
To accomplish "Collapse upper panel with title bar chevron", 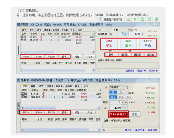I will pyautogui.click(x=155, y=24).
